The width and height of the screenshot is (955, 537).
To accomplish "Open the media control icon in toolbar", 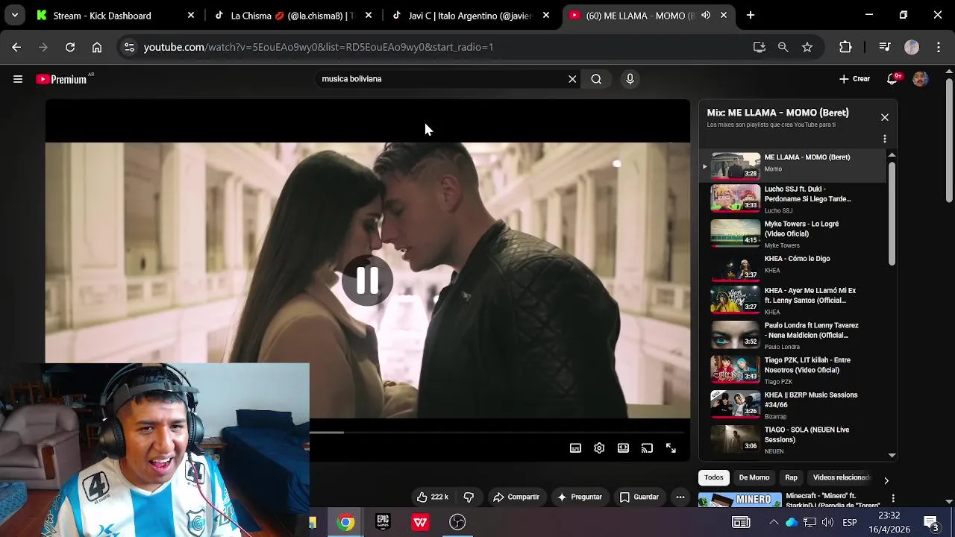I will point(885,47).
